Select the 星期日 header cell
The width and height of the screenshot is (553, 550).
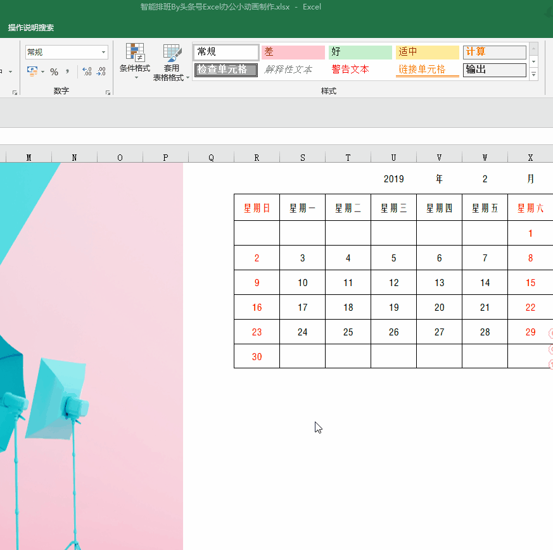257,208
